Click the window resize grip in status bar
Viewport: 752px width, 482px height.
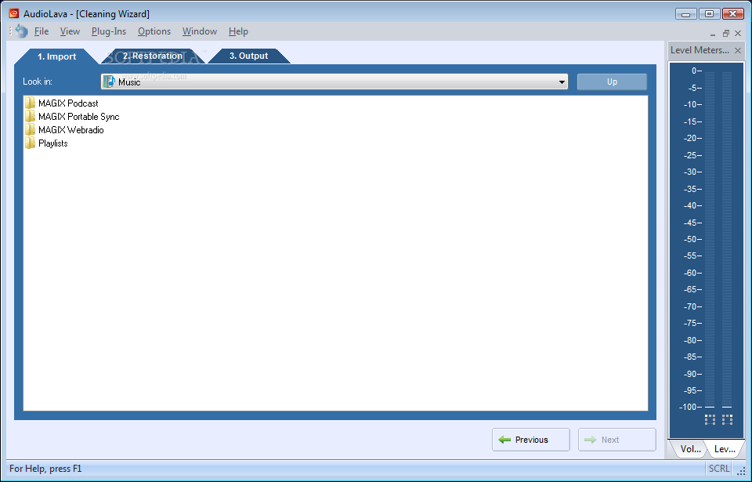(741, 472)
